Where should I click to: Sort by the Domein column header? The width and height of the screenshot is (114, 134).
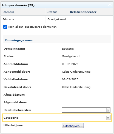8,12
